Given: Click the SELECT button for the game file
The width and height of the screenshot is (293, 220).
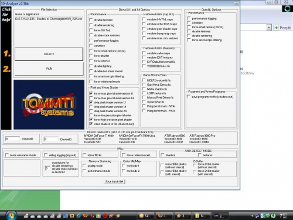Looking at the screenshot, I should (49, 54).
